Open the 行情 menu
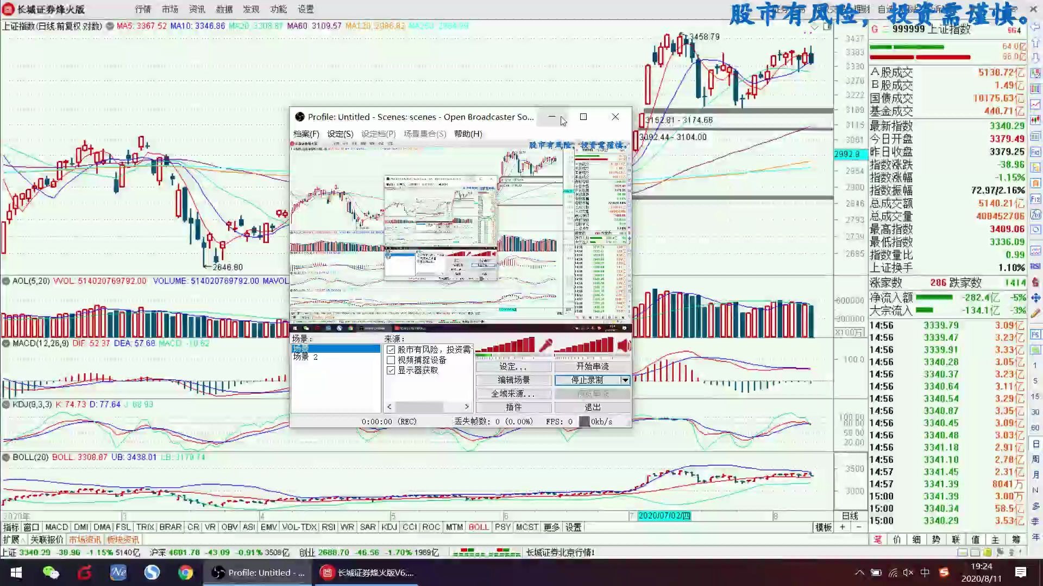Image resolution: width=1043 pixels, height=586 pixels. (x=143, y=9)
